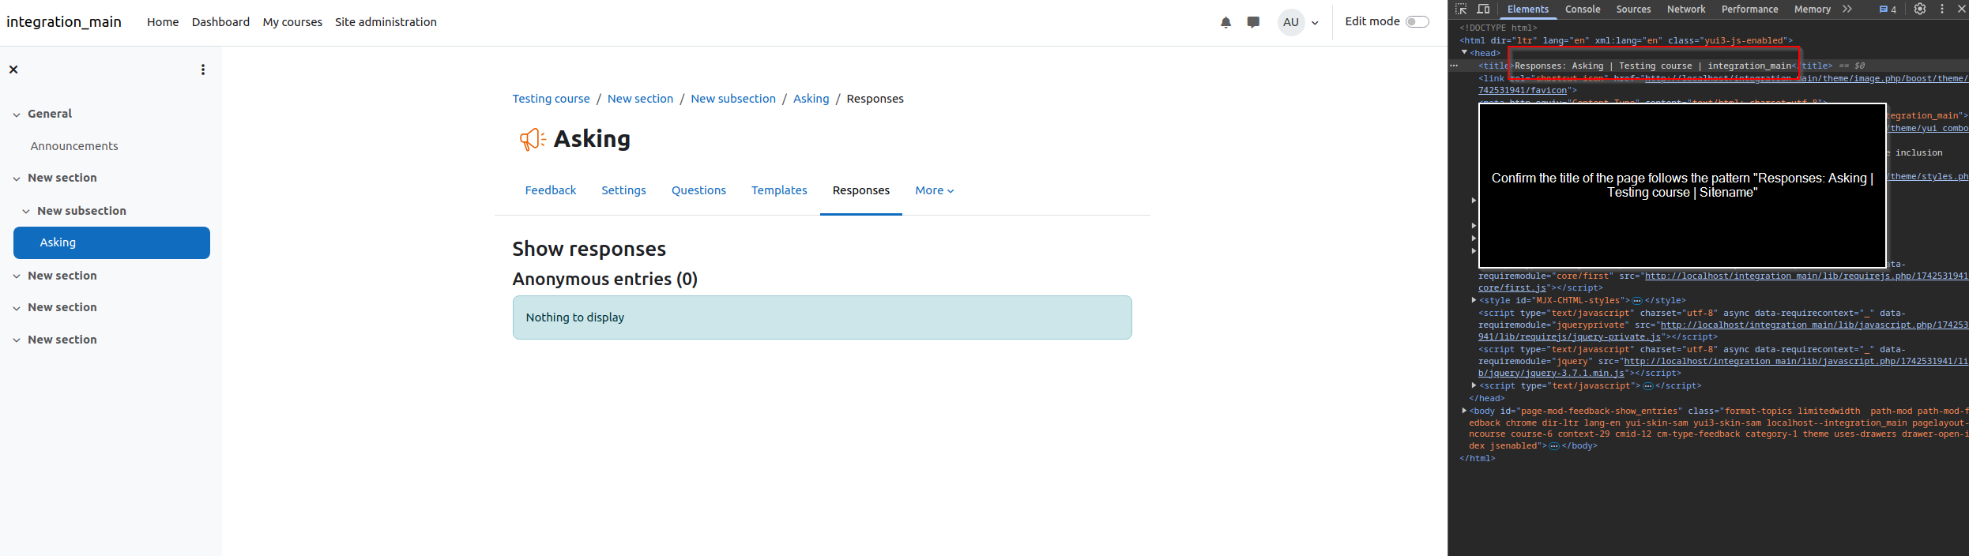Close the course index drawer
Image resolution: width=1969 pixels, height=556 pixels.
click(13, 69)
